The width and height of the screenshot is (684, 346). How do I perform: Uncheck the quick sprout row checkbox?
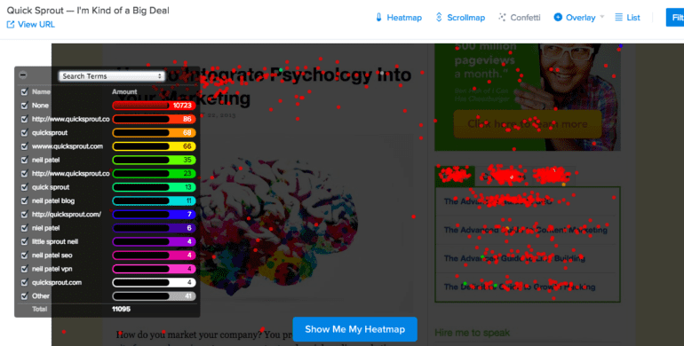[25, 187]
